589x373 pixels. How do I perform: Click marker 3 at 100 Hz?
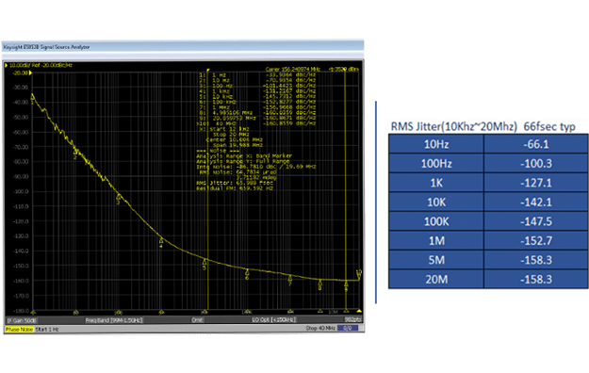click(119, 197)
